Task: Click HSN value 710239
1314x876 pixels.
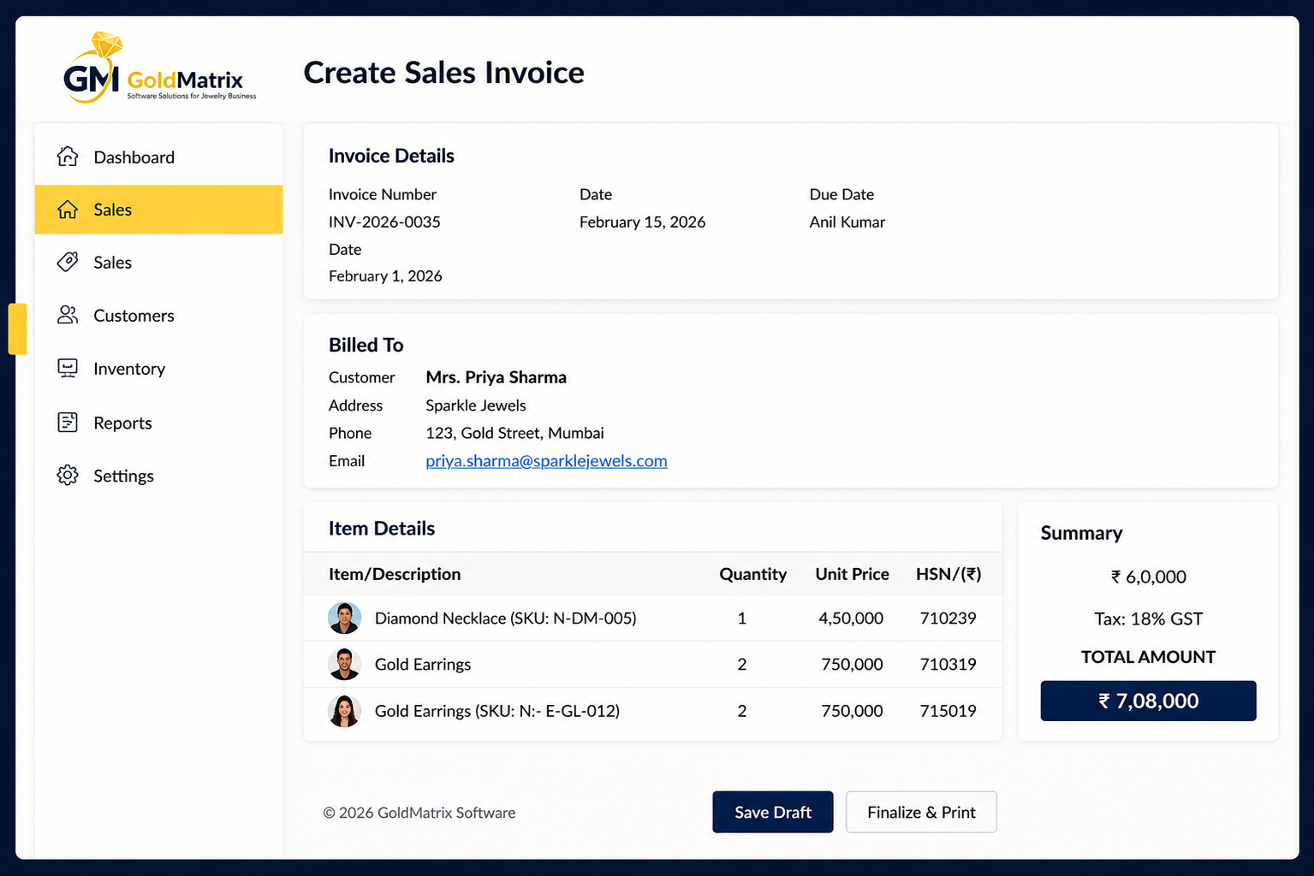Action: click(x=948, y=618)
